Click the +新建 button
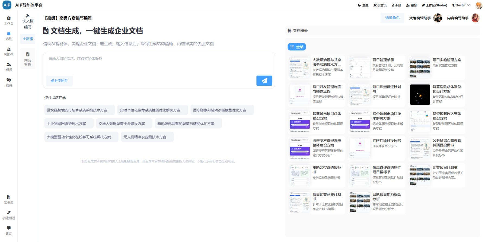 (28, 39)
